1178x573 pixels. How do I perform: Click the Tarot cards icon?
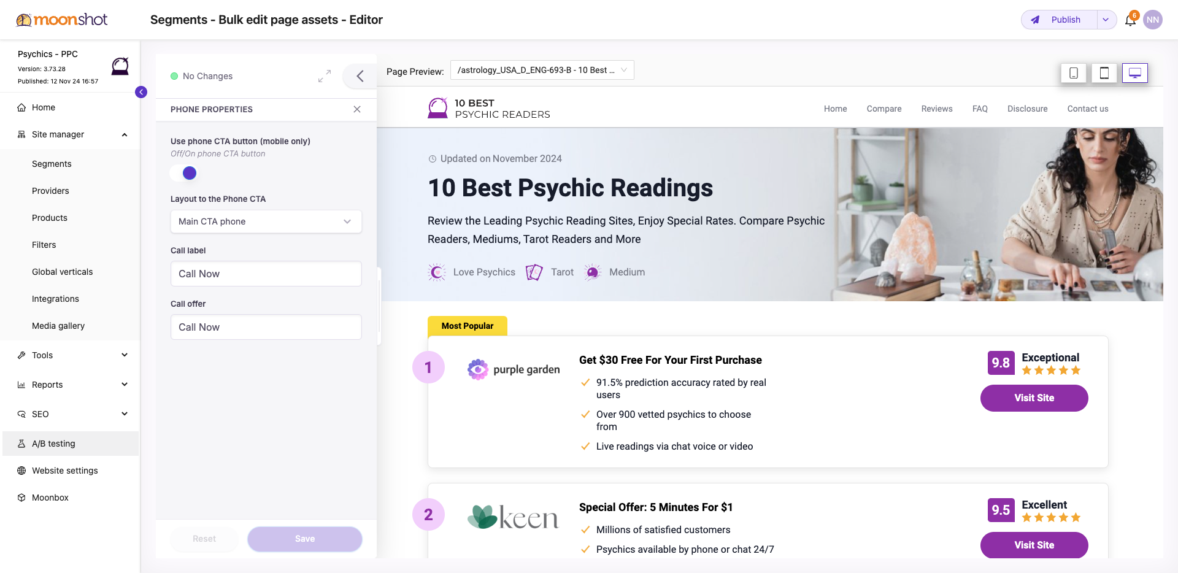534,272
